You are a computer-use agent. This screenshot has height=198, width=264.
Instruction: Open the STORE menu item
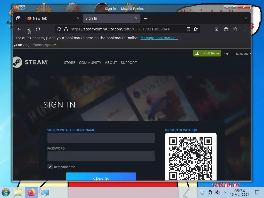[70, 63]
